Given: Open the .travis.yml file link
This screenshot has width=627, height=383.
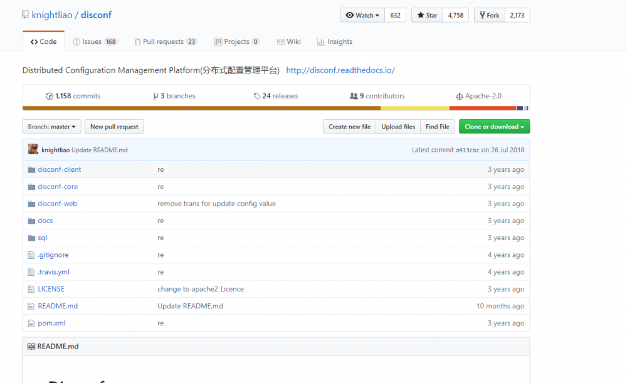Looking at the screenshot, I should pos(53,272).
